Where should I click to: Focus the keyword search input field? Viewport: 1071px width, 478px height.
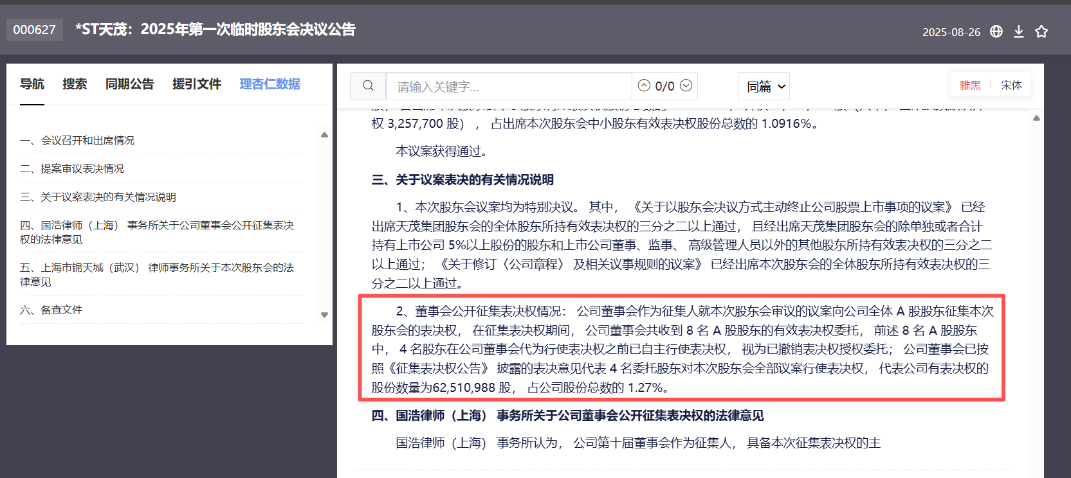point(508,86)
